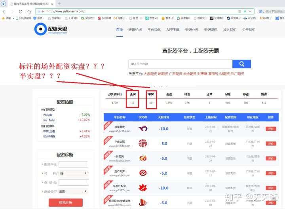Select the 首页 navigation tab
285x209 pixels.
120,30
